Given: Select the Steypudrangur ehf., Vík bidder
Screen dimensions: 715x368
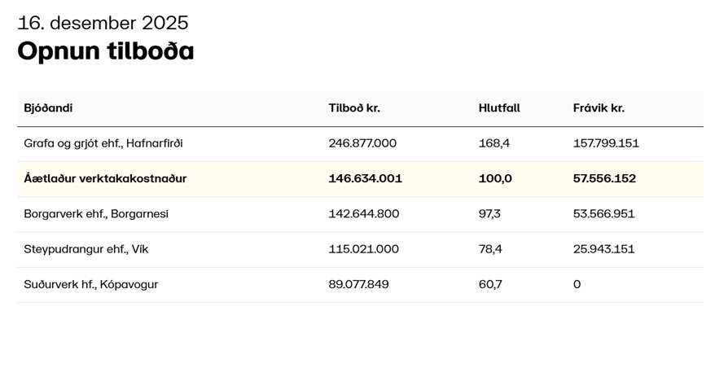Looking at the screenshot, I should [x=86, y=249].
